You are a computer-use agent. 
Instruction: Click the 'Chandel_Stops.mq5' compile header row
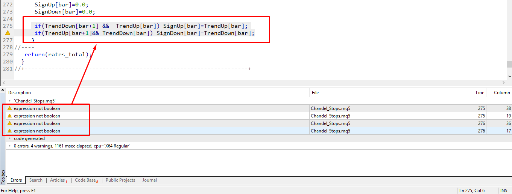click(259, 101)
